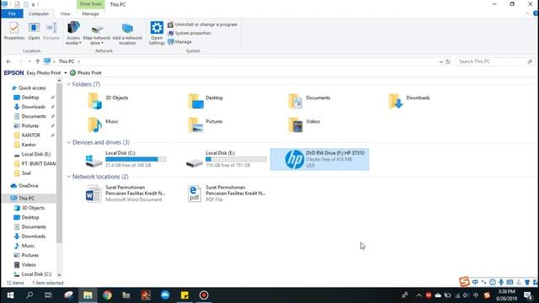Image resolution: width=539 pixels, height=303 pixels.
Task: Switch to the Manage tab
Action: tap(90, 13)
